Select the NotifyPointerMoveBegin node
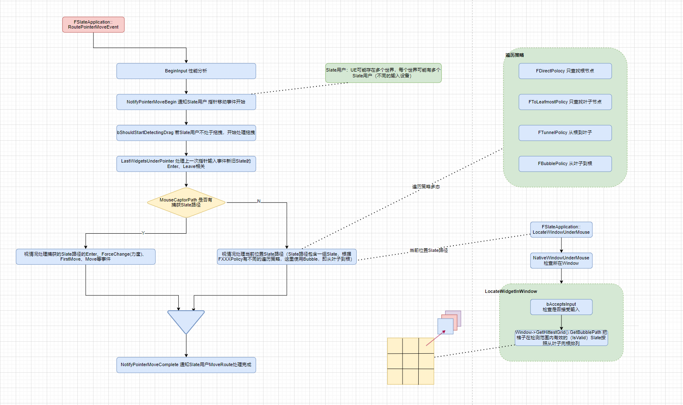683x405 pixels. pos(186,102)
